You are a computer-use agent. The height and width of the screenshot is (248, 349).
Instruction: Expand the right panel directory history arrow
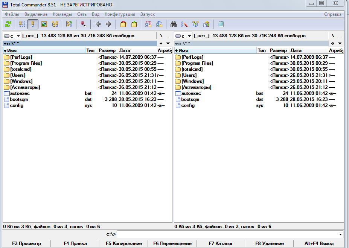click(340, 44)
